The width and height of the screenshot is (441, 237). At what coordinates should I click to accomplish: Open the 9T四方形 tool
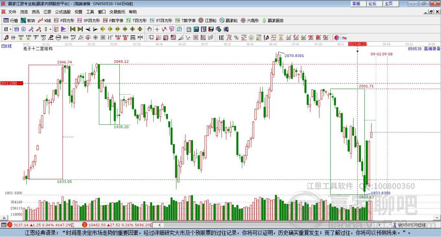161,21
